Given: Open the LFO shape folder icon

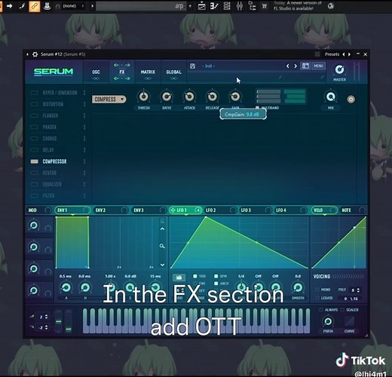Looking at the screenshot, I should (179, 277).
